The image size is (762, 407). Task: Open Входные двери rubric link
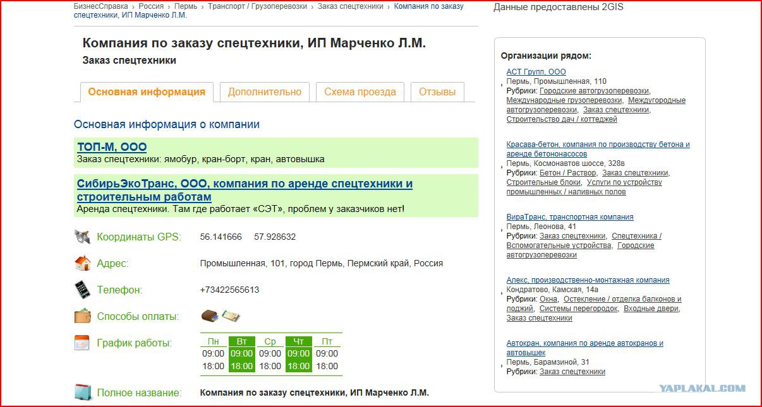point(651,309)
